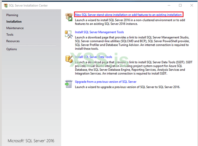
Task: Click the SSDT download page description text
Action: tap(134, 68)
